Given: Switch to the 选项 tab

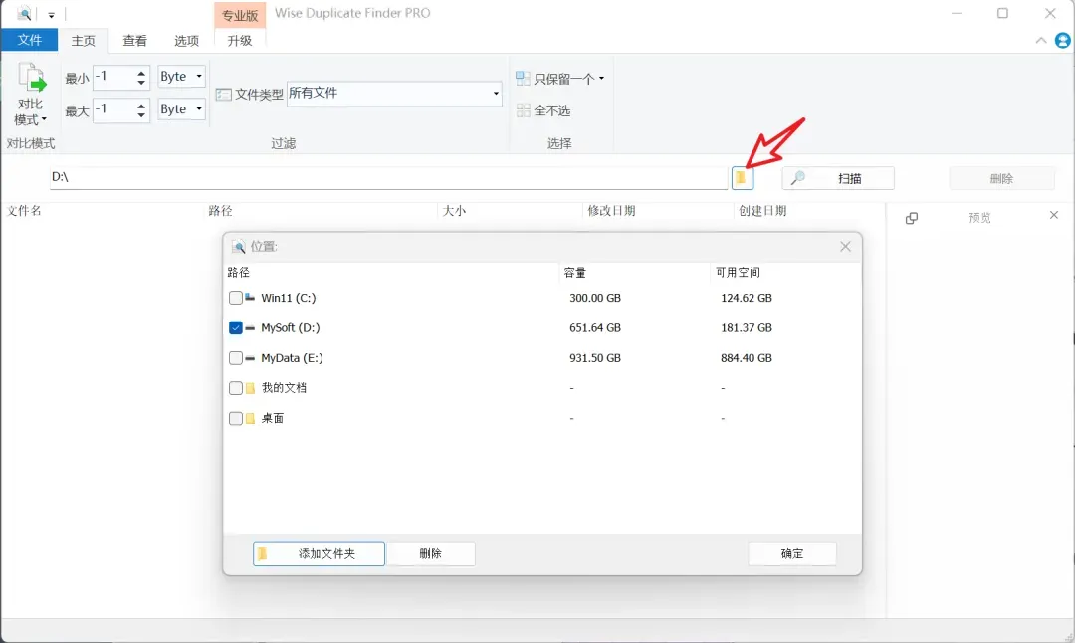Looking at the screenshot, I should point(186,41).
